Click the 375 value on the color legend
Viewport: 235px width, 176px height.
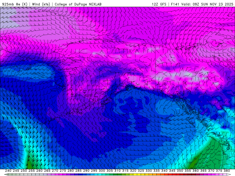[219, 171]
